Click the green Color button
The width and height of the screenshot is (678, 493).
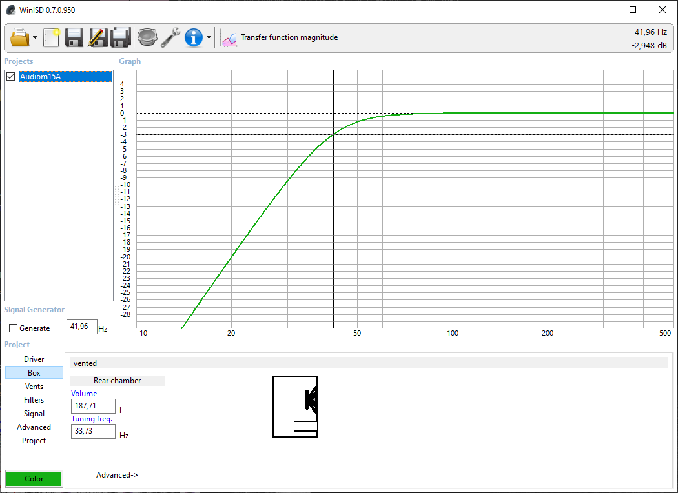[x=34, y=479]
